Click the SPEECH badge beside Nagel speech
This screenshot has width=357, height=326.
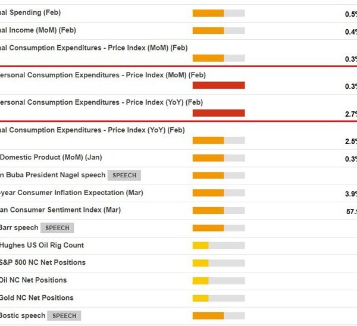pos(124,175)
